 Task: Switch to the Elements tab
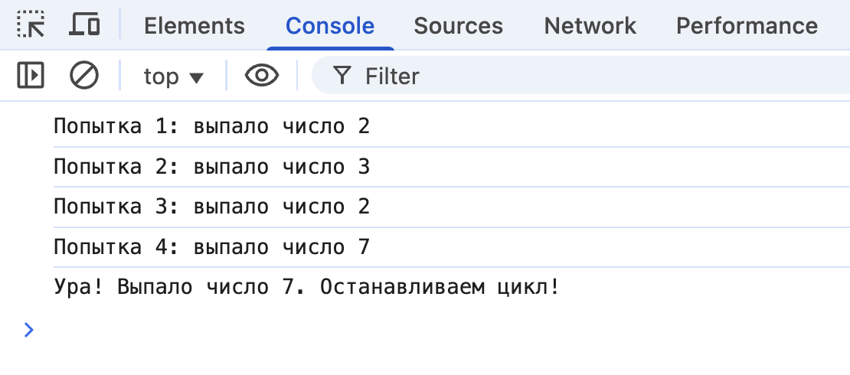click(195, 26)
